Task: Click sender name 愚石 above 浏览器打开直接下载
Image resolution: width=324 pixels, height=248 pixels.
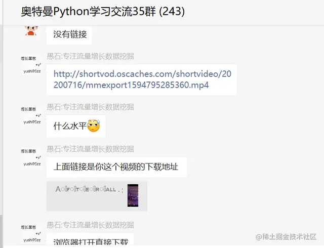Action: (90, 225)
